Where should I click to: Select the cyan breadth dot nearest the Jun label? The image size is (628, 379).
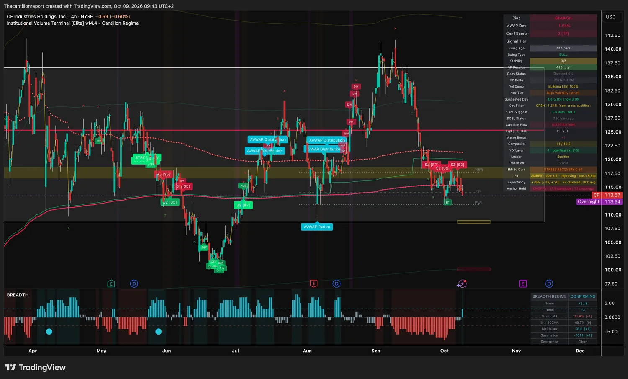click(x=158, y=332)
